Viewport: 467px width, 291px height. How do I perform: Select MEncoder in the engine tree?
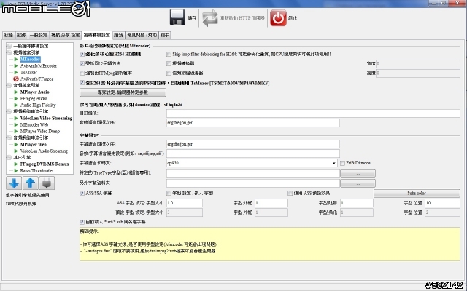click(x=30, y=60)
